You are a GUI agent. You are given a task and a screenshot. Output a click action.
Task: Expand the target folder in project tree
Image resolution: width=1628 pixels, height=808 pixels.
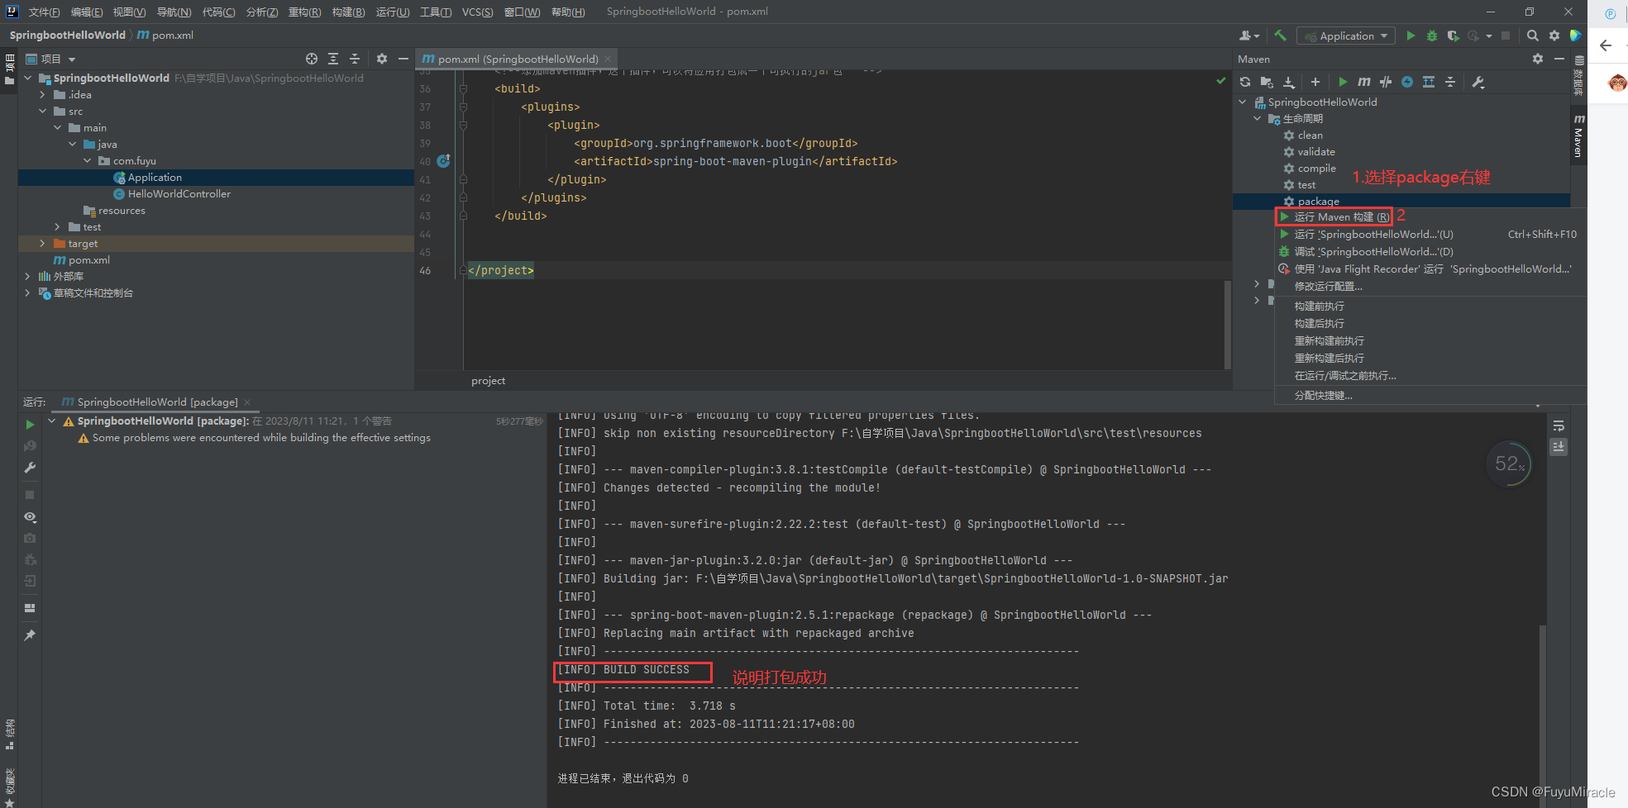tap(42, 243)
